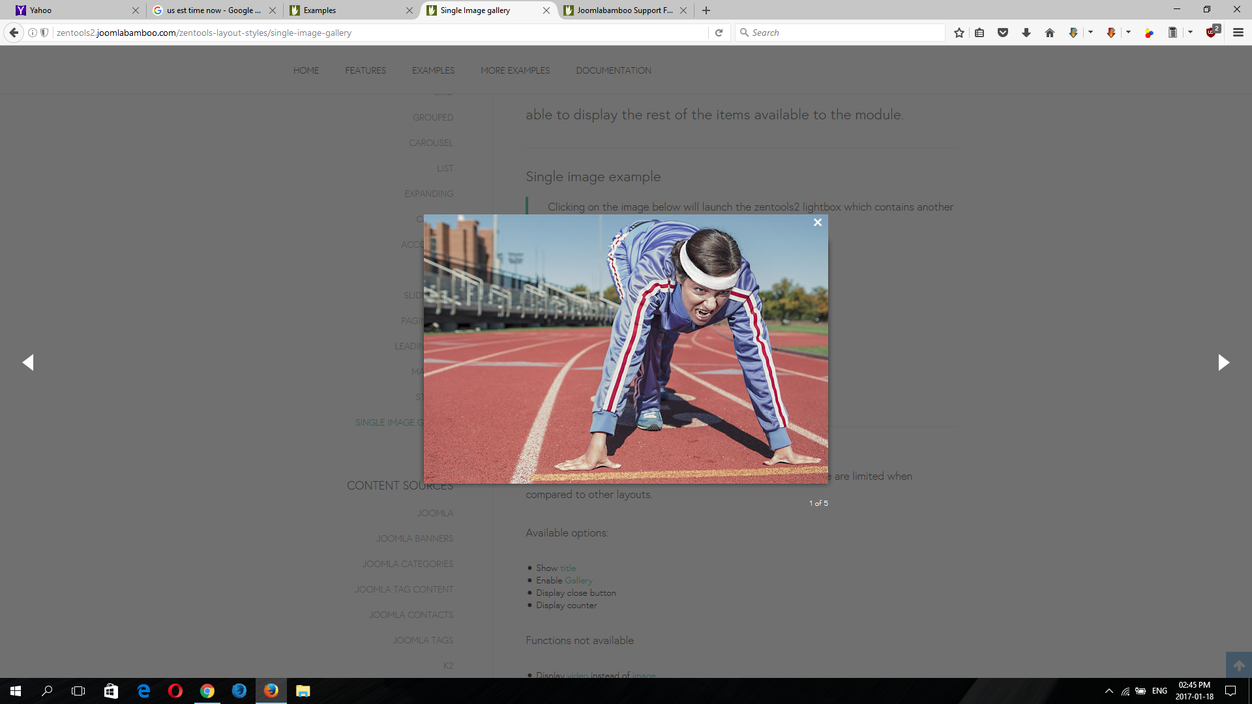Go to next lightbox image arrow
Screen dimensions: 1252x704
click(x=1223, y=362)
